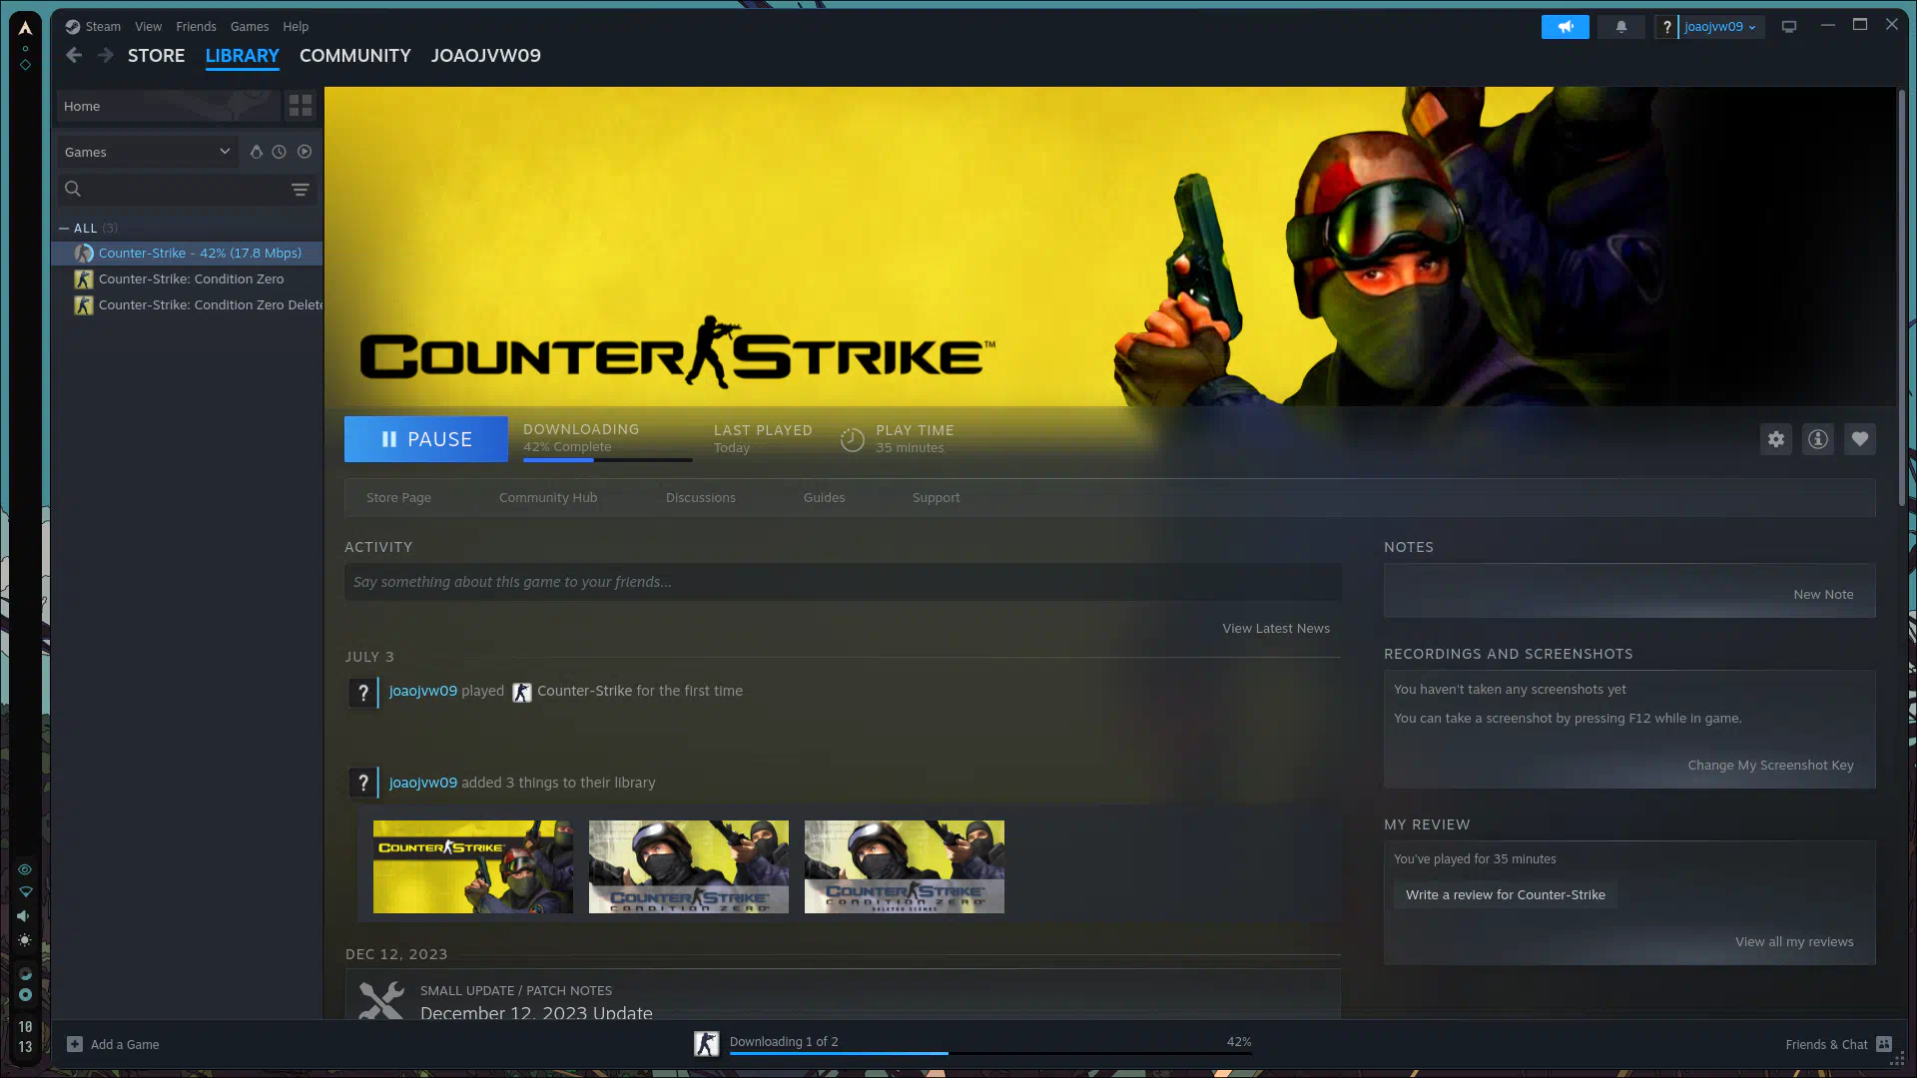The height and width of the screenshot is (1078, 1917).
Task: Click bottom Downloading 1 of 2 progress bar
Action: pos(990,1053)
